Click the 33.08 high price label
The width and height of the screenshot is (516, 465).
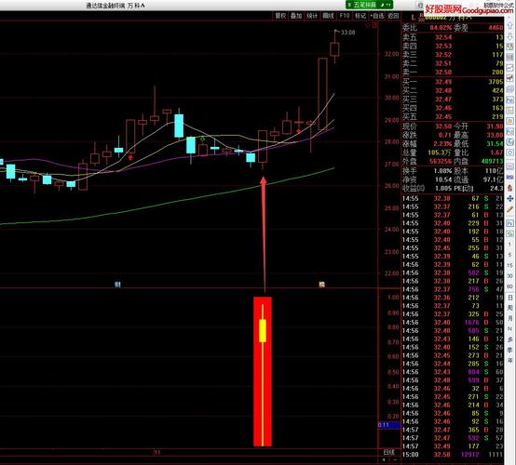tap(347, 33)
